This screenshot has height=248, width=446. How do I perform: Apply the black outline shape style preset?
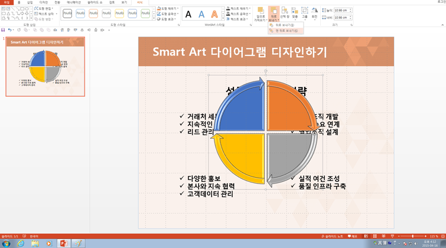pos(67,14)
